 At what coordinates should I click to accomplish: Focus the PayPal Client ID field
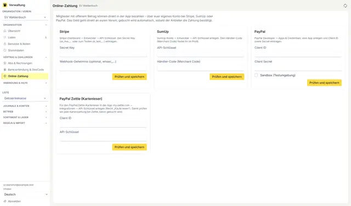(298, 54)
